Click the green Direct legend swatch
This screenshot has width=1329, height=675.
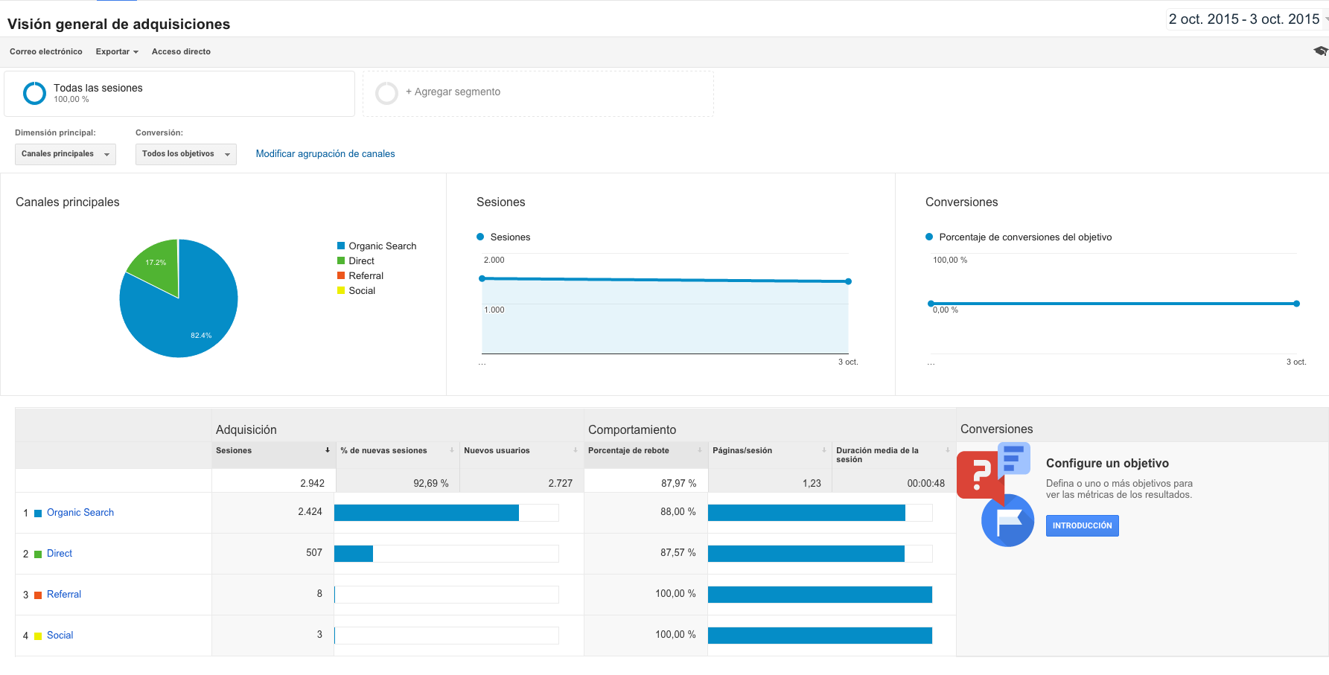[341, 260]
